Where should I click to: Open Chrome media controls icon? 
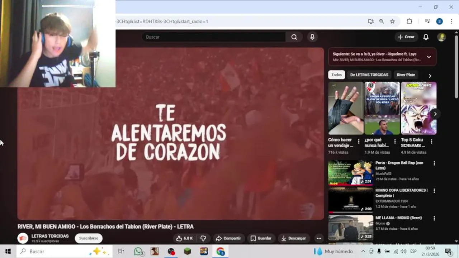[427, 21]
